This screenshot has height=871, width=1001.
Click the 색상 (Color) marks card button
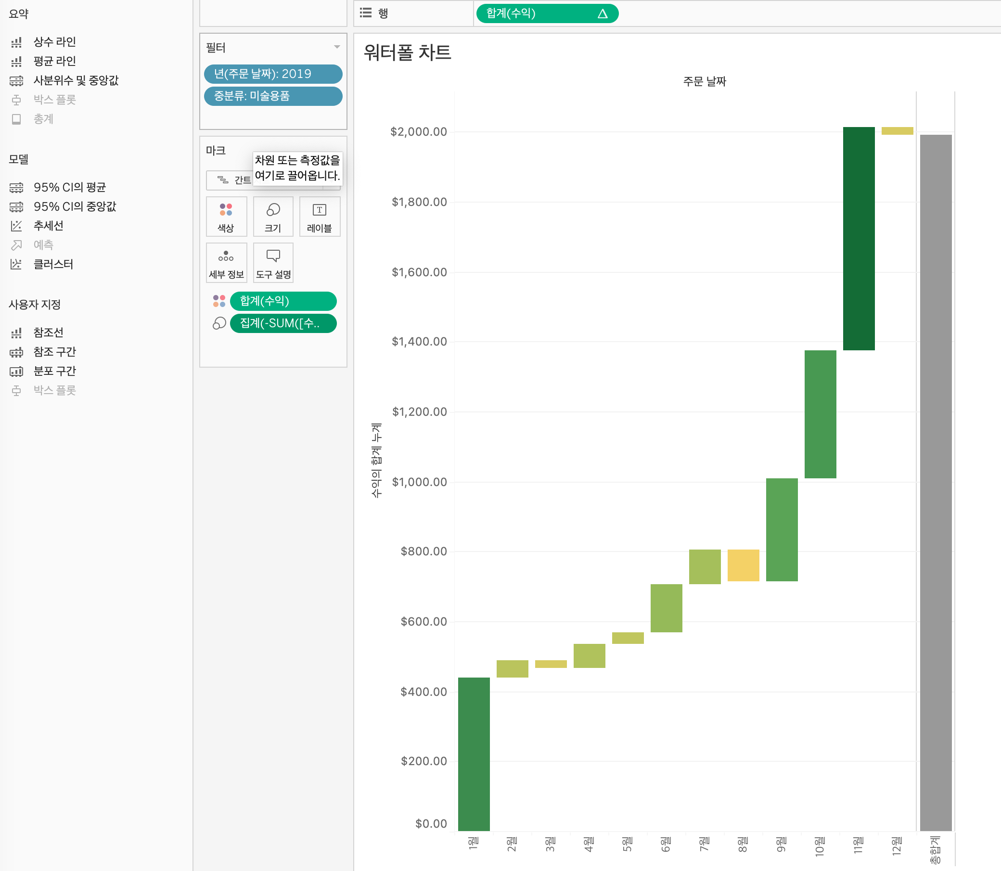(226, 216)
